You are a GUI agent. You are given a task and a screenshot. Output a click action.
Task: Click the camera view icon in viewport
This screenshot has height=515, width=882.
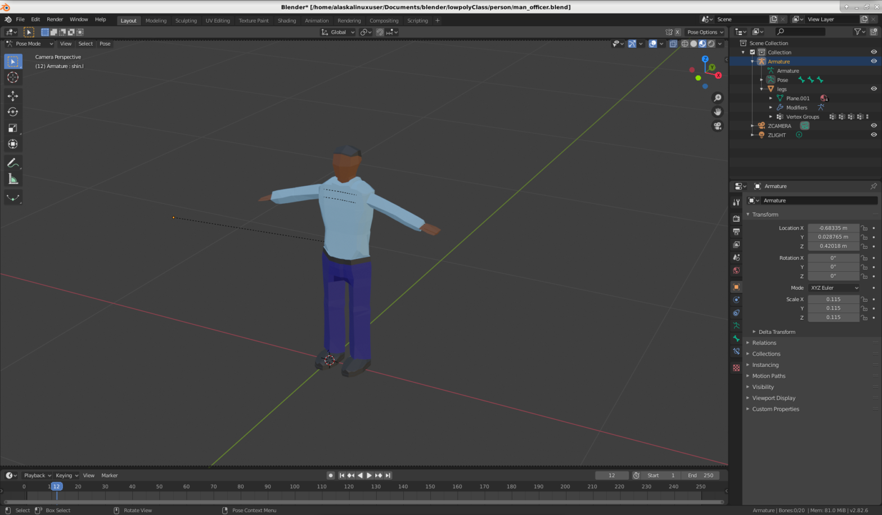coord(717,126)
